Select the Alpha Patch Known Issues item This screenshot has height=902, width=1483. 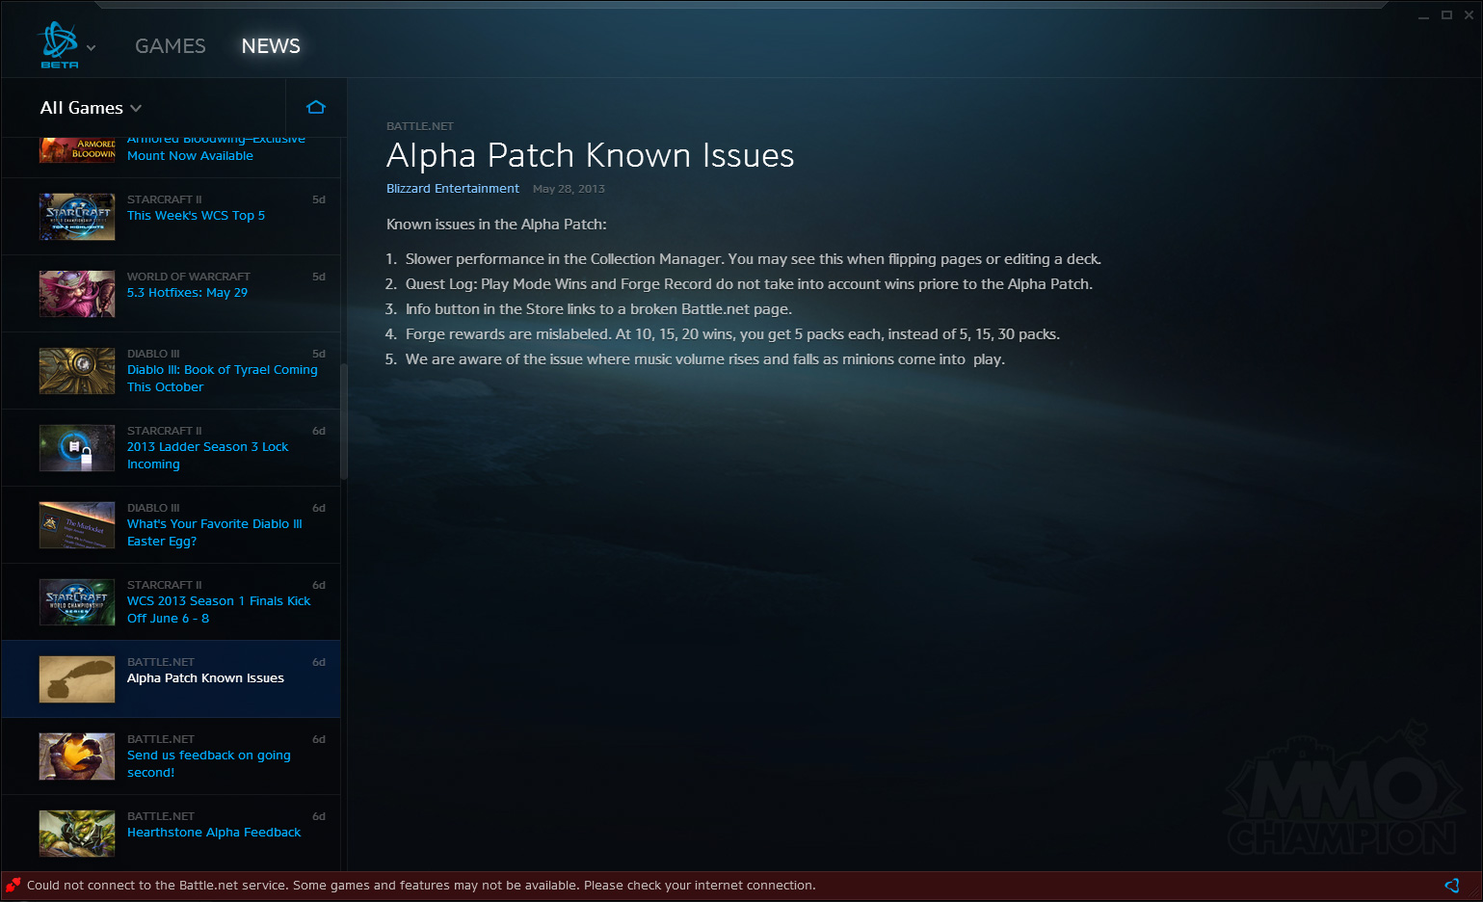tap(205, 678)
